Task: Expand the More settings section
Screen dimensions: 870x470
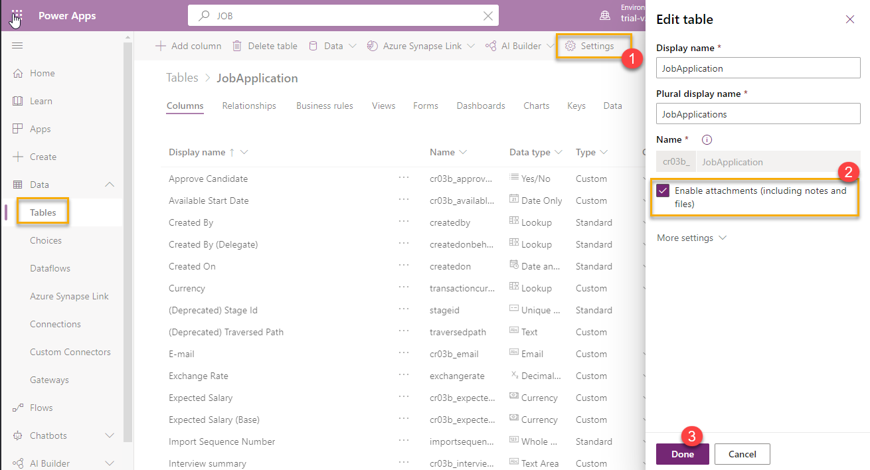Action: pyautogui.click(x=691, y=238)
